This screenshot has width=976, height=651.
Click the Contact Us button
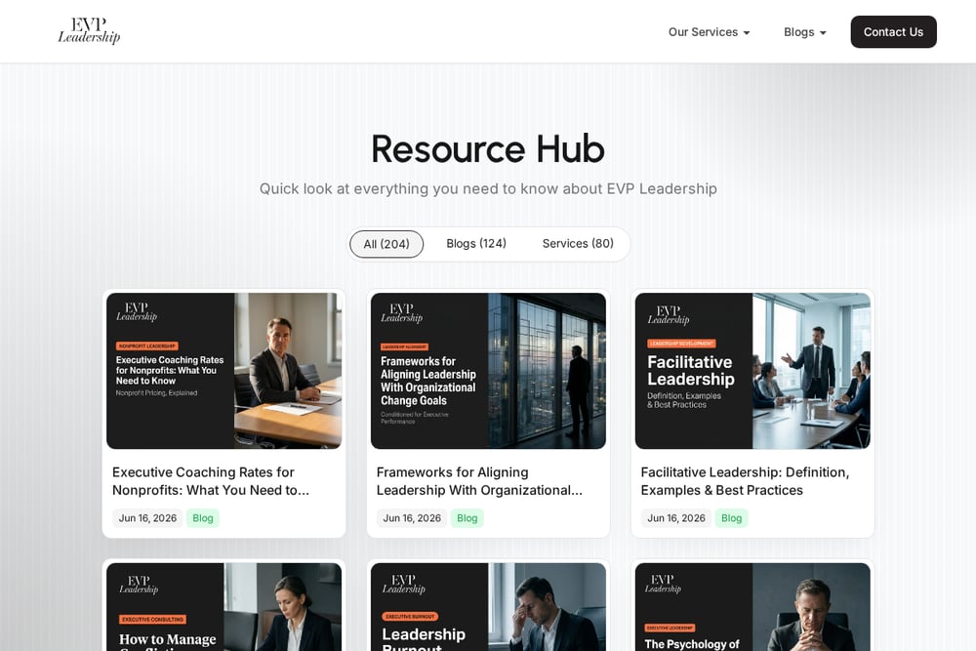click(x=893, y=32)
